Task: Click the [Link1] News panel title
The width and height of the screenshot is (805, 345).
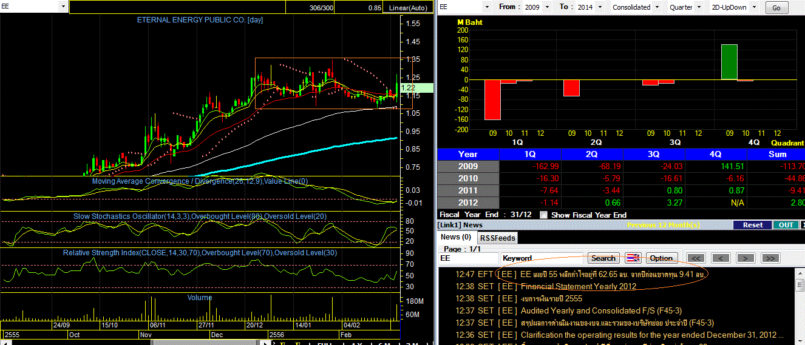Action: pos(460,225)
